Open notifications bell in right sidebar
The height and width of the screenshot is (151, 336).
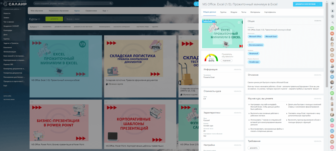tap(332, 11)
